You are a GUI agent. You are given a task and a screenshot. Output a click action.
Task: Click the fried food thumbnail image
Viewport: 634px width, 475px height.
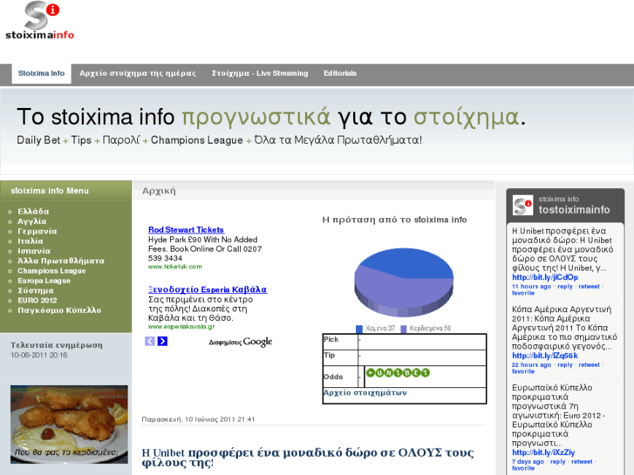point(69,424)
